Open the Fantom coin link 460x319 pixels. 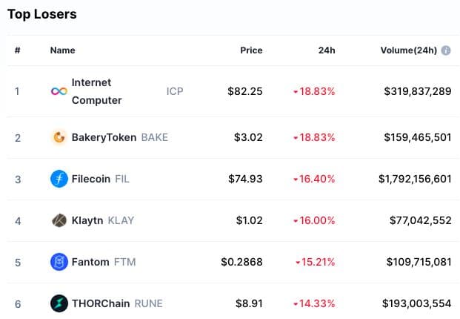tap(90, 262)
